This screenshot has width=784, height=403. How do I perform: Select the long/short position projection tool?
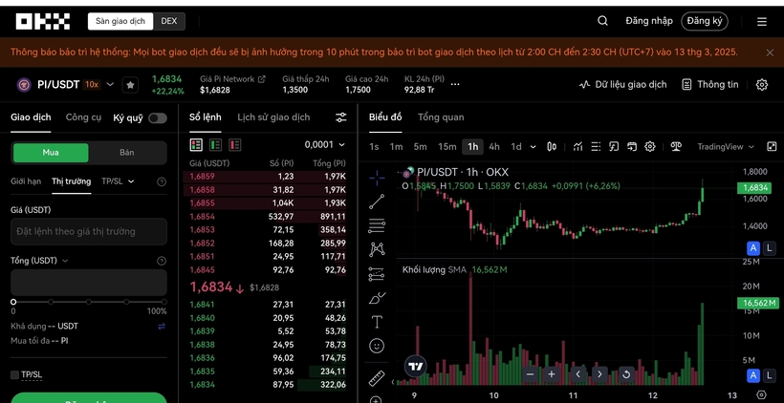377,274
